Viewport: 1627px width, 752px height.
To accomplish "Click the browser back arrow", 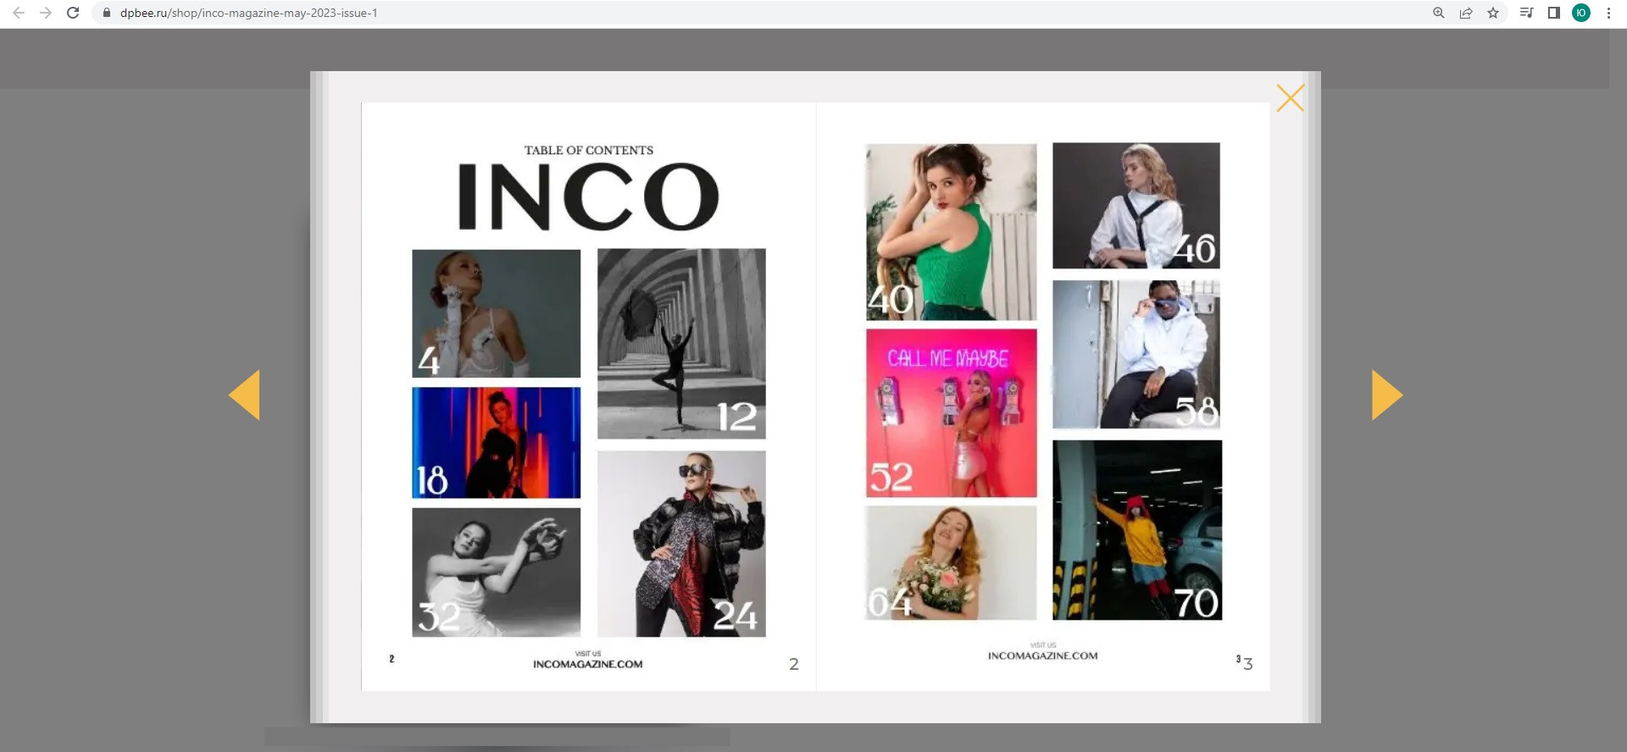I will coord(19,13).
